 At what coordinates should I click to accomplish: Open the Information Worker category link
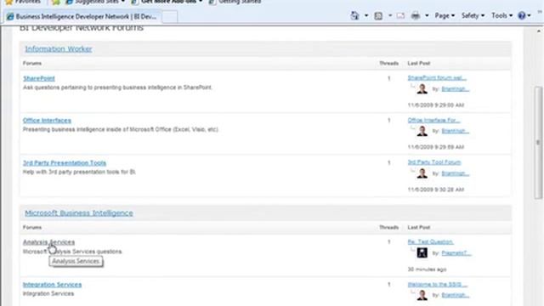click(x=59, y=49)
